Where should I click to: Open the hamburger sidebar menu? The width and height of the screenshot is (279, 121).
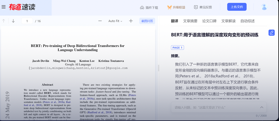(x=4, y=7)
